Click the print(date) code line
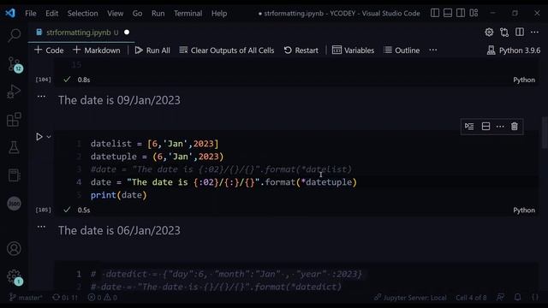 [119, 195]
